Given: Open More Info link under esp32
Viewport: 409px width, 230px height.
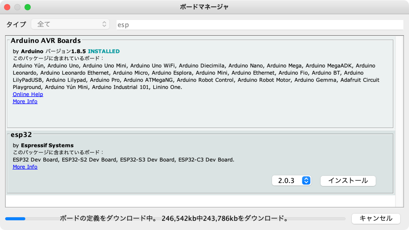Looking at the screenshot, I should pos(25,167).
